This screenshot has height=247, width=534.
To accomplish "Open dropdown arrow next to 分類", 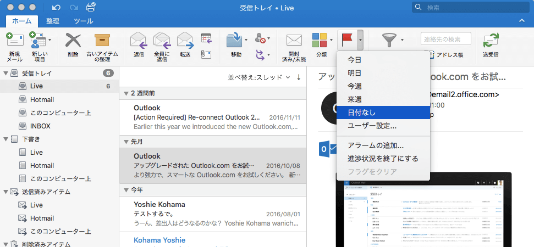I will coord(331,40).
